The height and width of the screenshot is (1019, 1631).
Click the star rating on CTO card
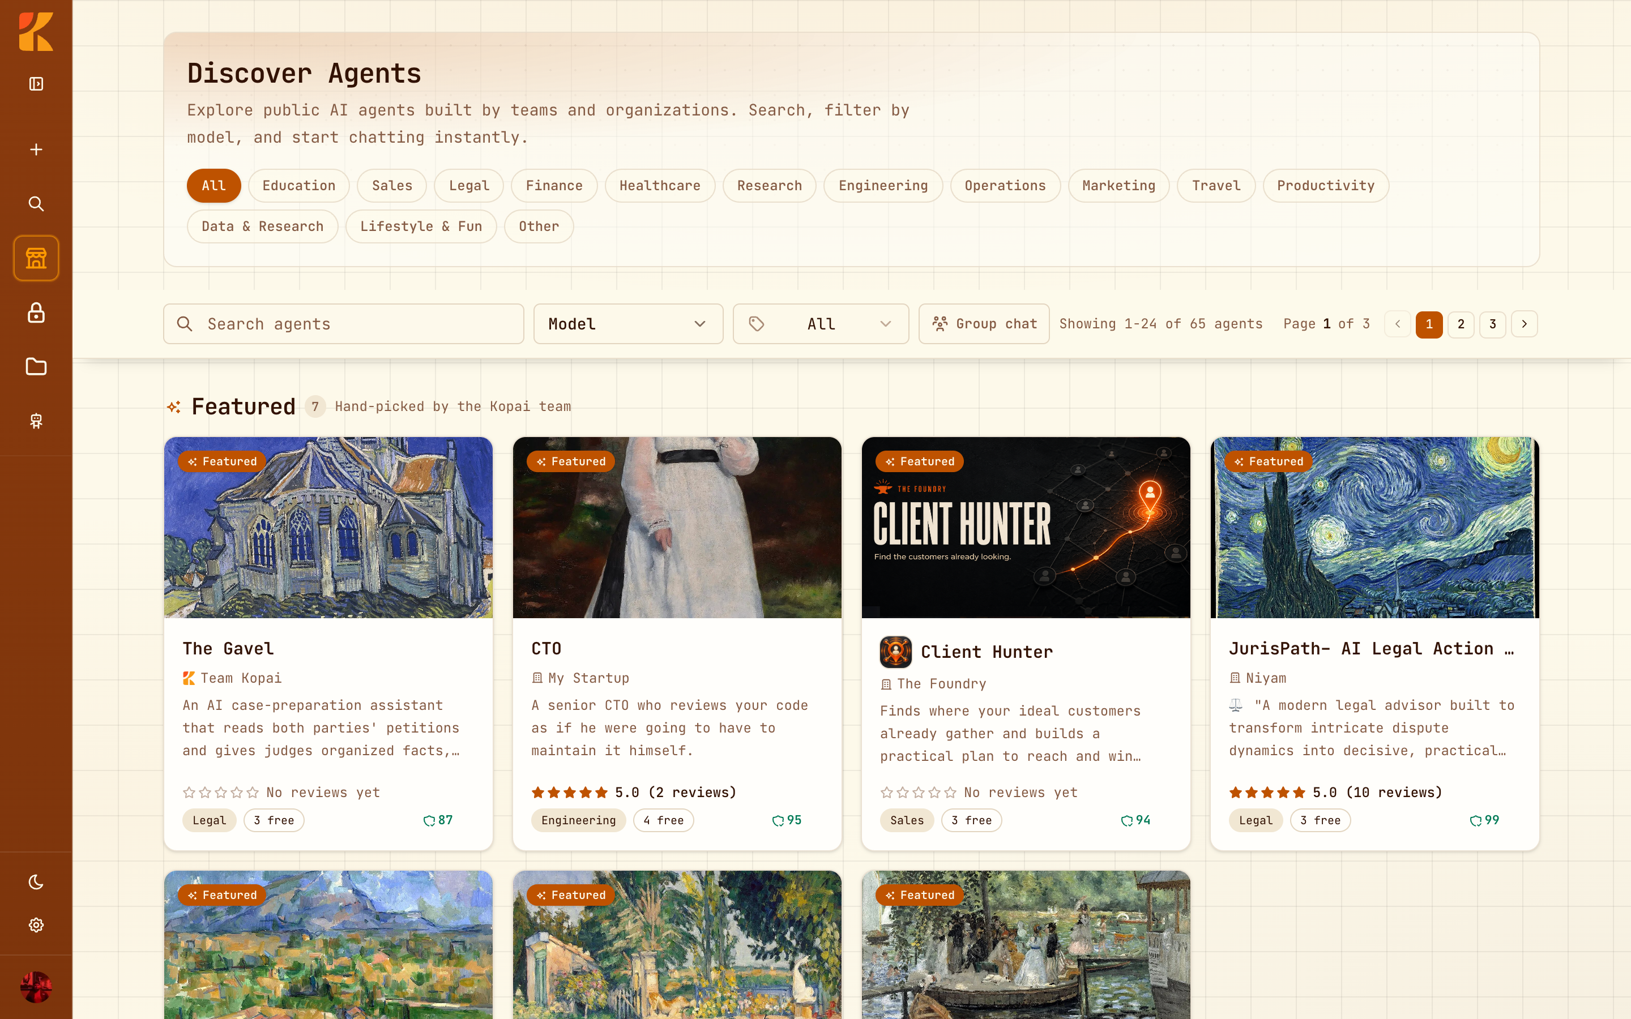(x=570, y=793)
